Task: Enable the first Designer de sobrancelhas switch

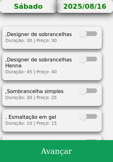Action: [x=88, y=34]
